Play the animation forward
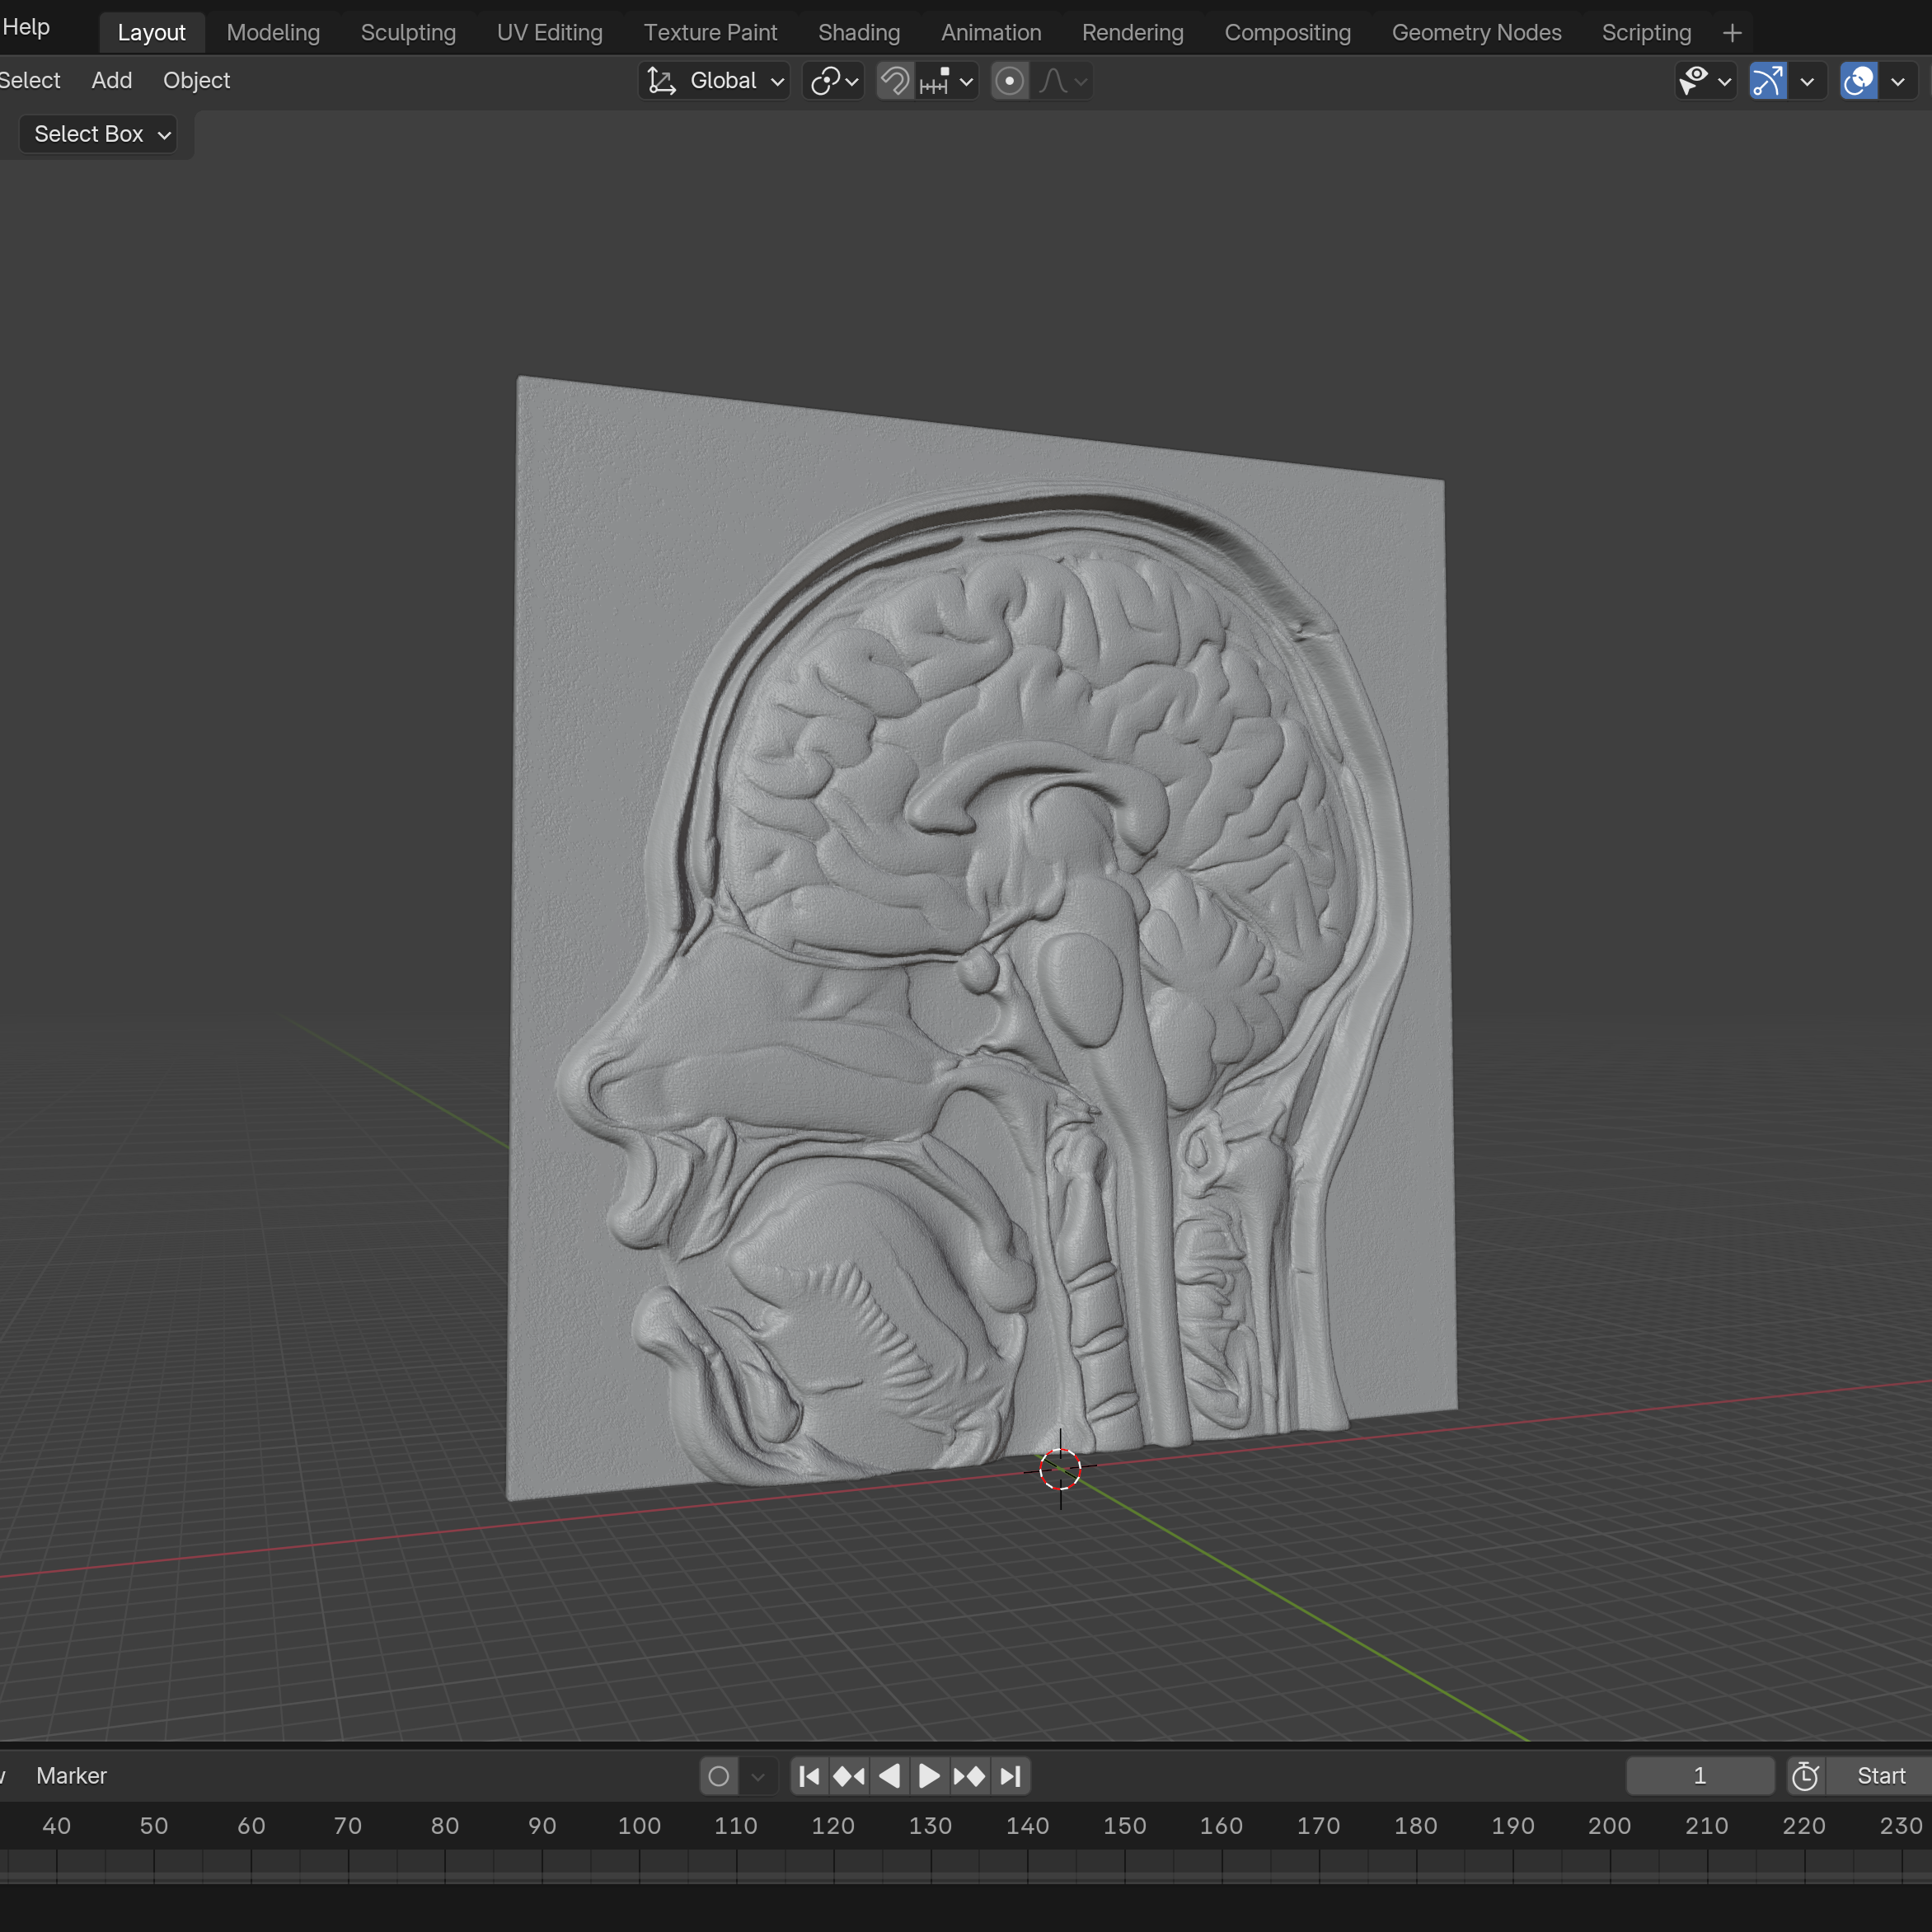This screenshot has height=1932, width=1932. [929, 1776]
